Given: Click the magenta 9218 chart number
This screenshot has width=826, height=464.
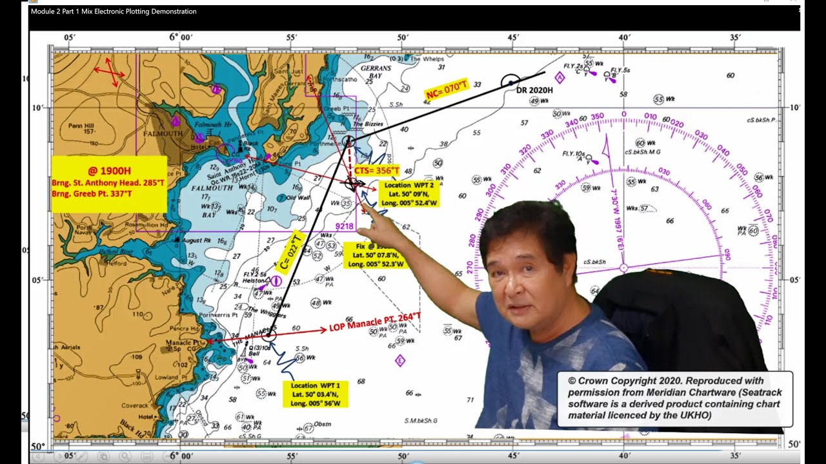Looking at the screenshot, I should coord(344,226).
